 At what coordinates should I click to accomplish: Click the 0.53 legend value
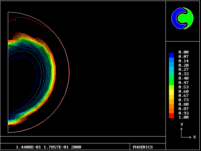(183, 87)
